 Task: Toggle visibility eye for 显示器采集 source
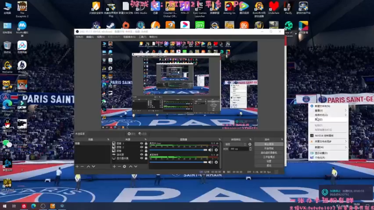coord(142,158)
